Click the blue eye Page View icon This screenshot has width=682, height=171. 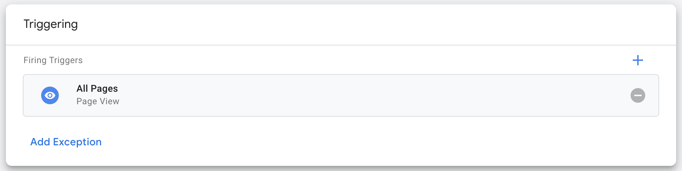click(x=50, y=95)
